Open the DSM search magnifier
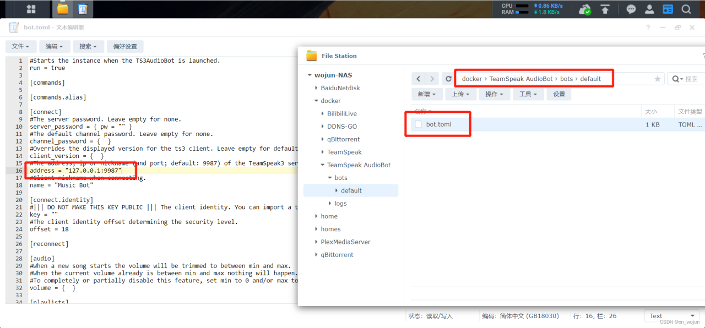 (686, 9)
